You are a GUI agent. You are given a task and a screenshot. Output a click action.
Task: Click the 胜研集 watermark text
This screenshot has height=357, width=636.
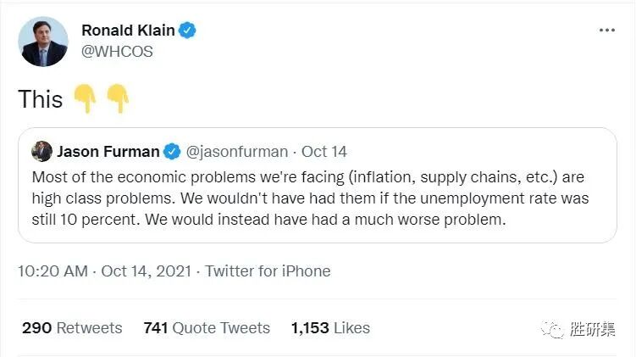(x=593, y=329)
